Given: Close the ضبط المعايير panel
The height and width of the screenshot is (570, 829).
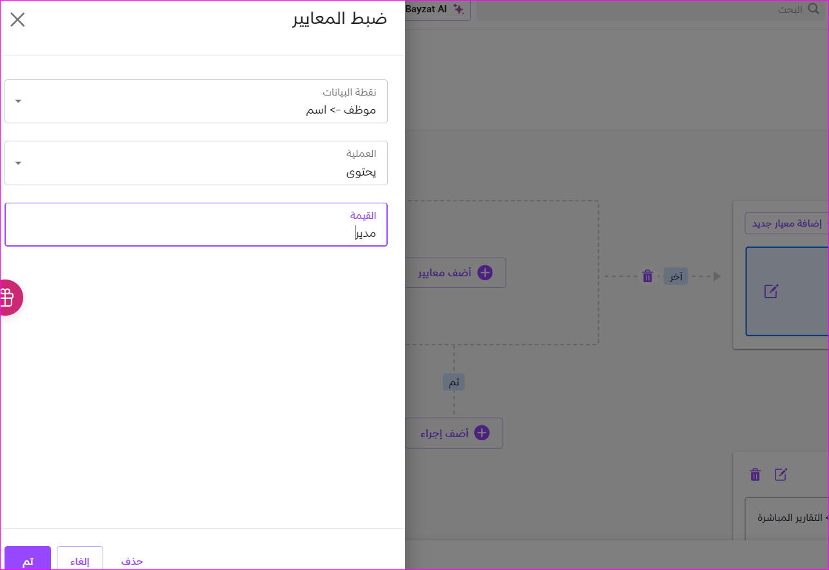Looking at the screenshot, I should coord(17,19).
